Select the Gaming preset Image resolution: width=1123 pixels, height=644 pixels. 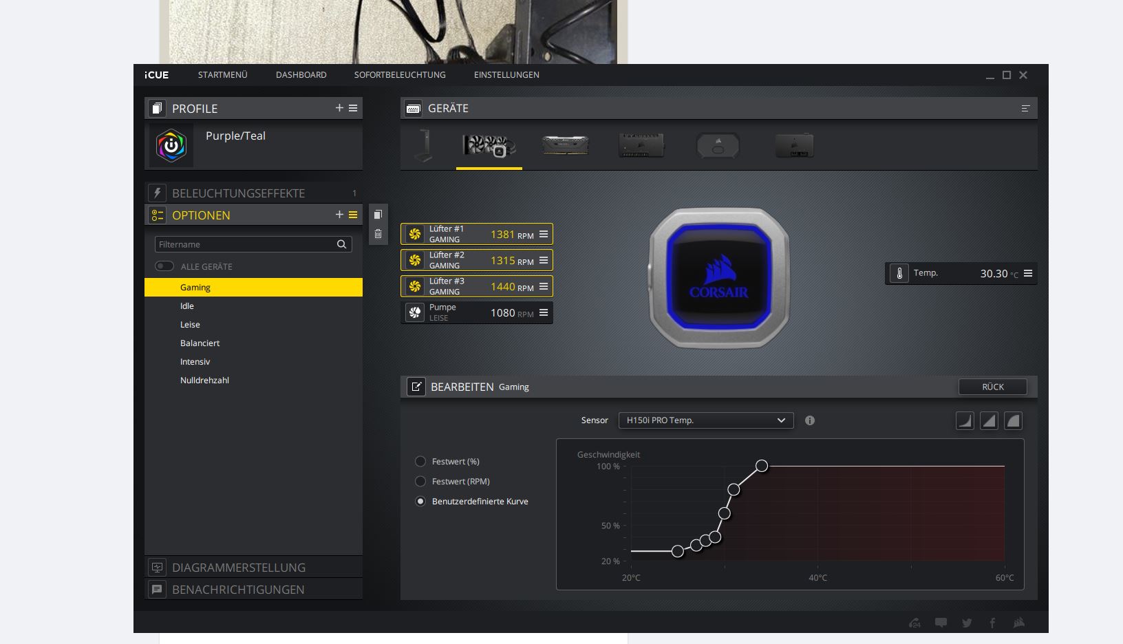coord(253,288)
